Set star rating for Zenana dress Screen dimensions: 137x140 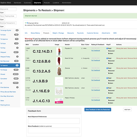(x=95, y=68)
